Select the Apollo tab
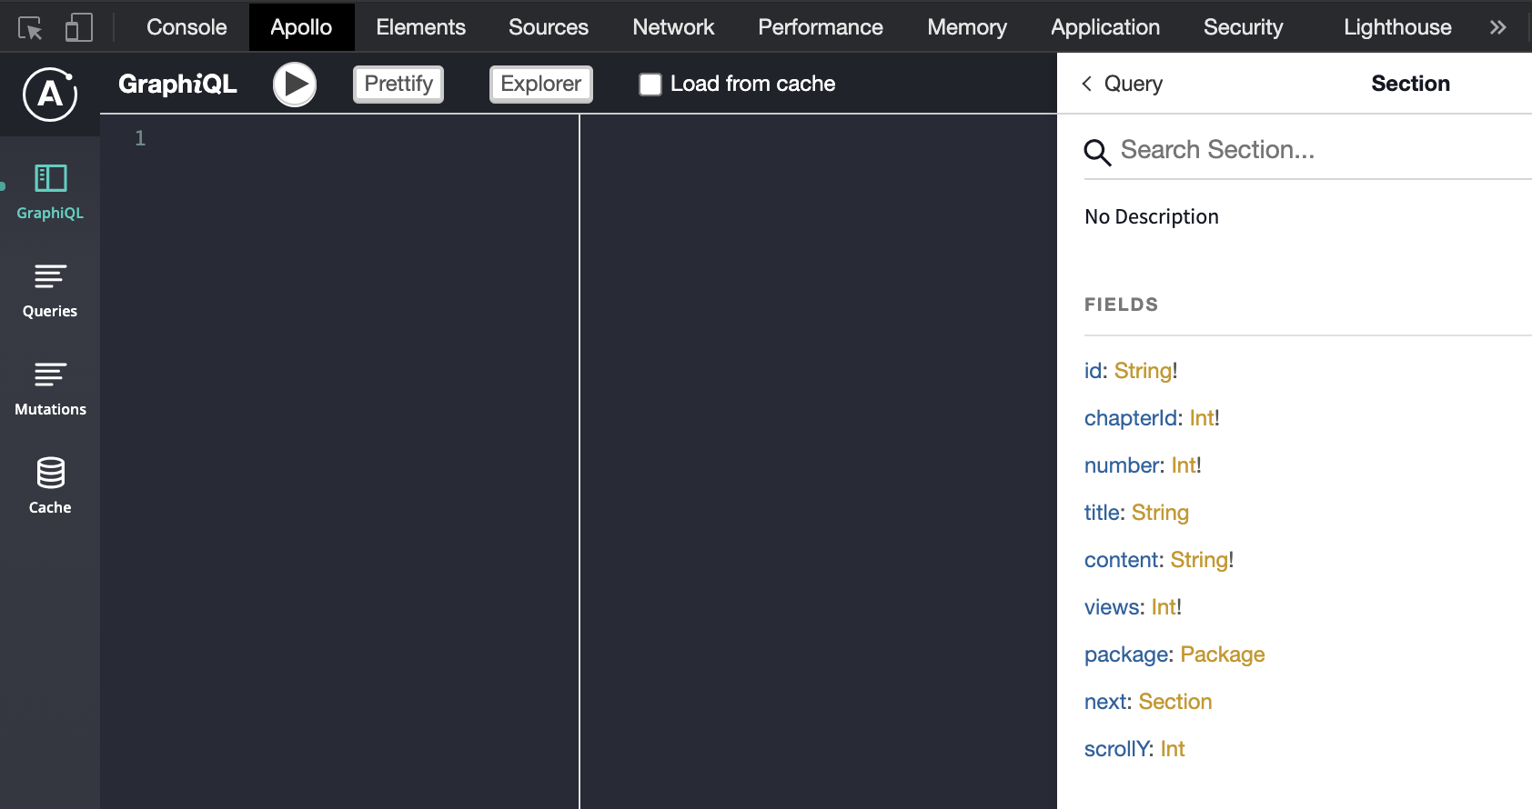 pyautogui.click(x=301, y=27)
